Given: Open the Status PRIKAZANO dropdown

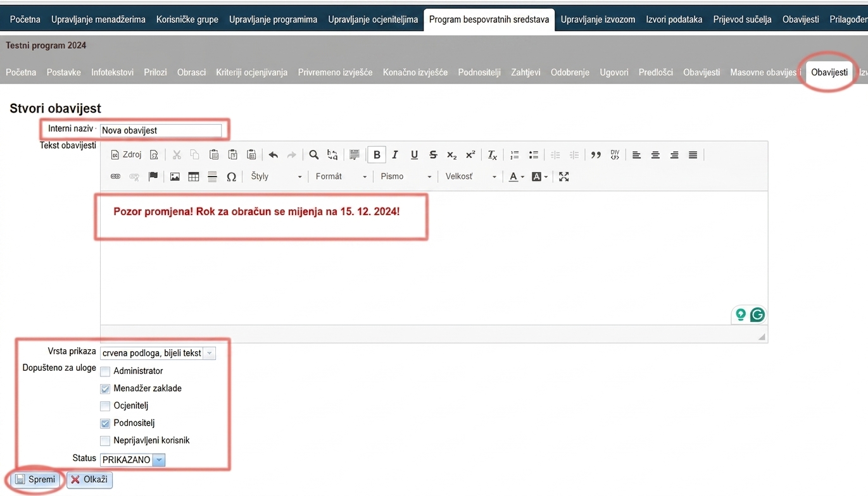Looking at the screenshot, I should (x=133, y=460).
